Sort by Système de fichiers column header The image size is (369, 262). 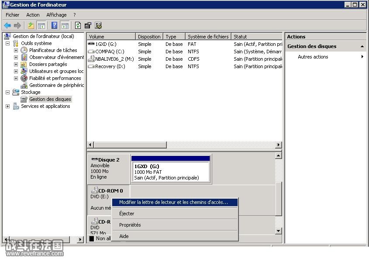point(208,37)
